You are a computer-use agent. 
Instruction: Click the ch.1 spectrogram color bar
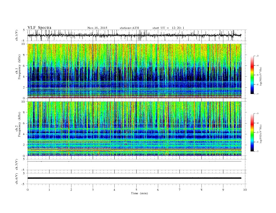click(252, 75)
